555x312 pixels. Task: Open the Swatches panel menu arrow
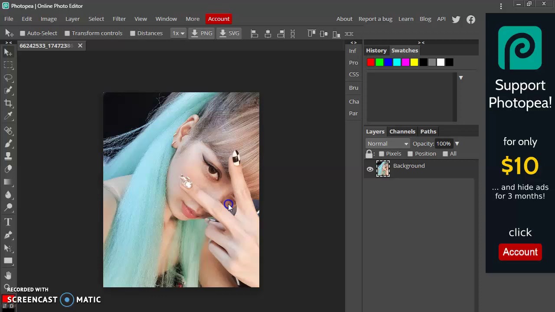pos(461,78)
